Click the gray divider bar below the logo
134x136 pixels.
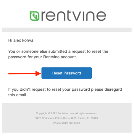coord(67,30)
